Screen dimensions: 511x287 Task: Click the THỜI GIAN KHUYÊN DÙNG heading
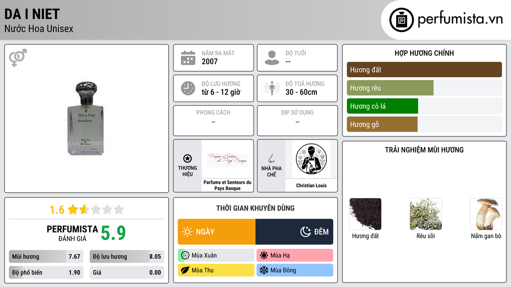pos(255,208)
